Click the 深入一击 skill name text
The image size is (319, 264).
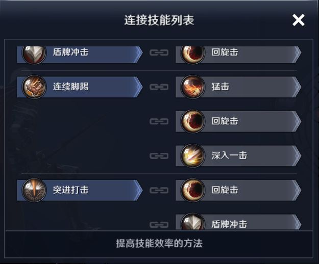pos(229,155)
